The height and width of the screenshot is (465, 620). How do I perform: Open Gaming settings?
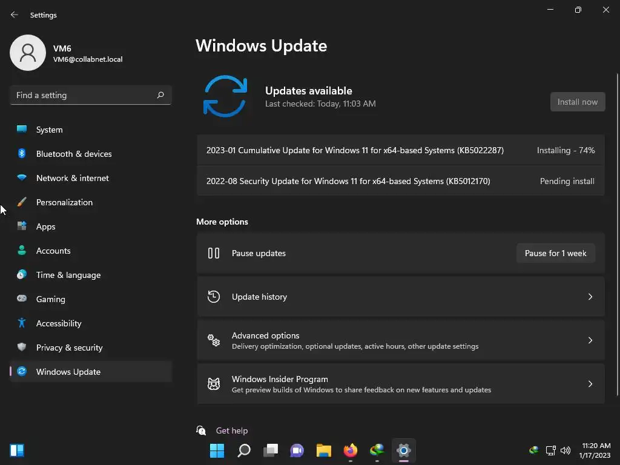point(91,298)
